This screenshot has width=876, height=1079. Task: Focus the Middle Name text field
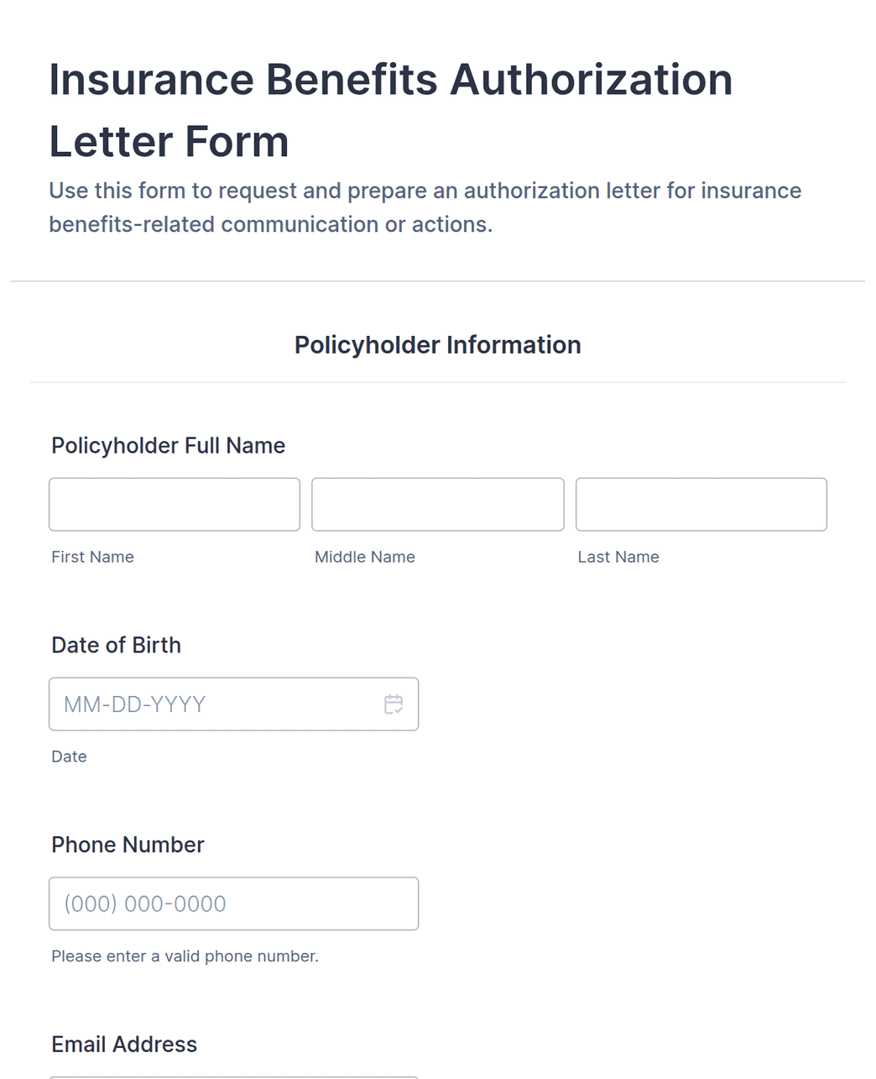[x=437, y=505]
